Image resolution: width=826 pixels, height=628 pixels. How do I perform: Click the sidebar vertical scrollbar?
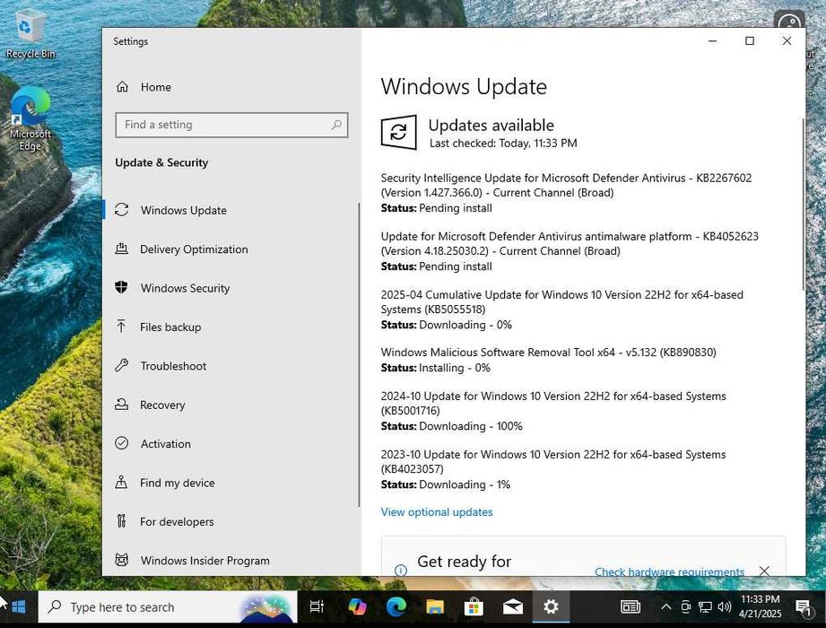[359, 354]
